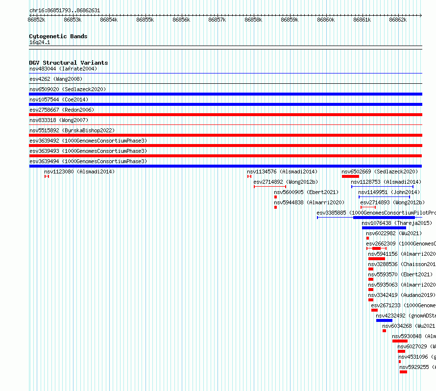
Task: Open variant esv2714893 (Wong2012b) label
Action: point(392,202)
